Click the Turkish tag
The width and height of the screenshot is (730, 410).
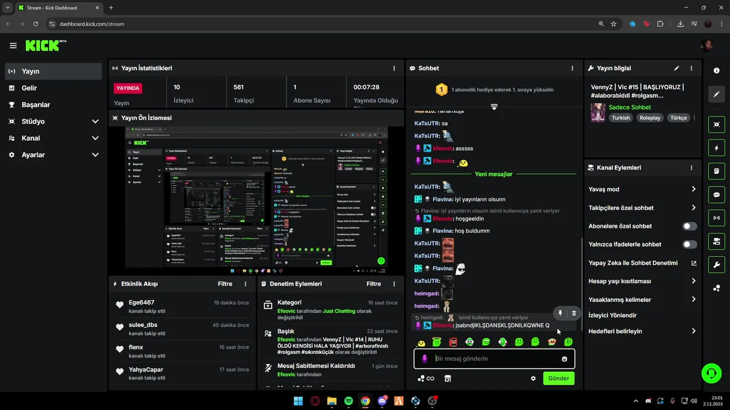coord(621,118)
